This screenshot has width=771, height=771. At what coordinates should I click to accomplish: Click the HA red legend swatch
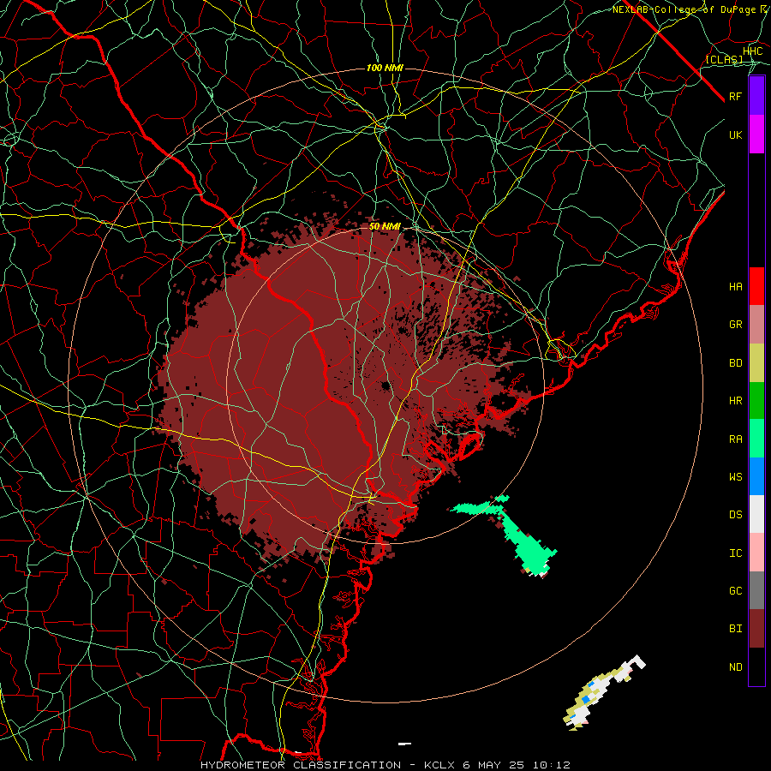coord(756,286)
